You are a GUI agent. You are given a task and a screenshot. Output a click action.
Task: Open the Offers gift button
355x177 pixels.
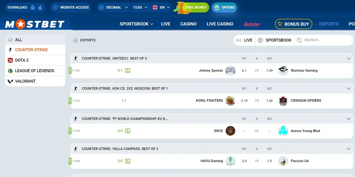tap(224, 7)
